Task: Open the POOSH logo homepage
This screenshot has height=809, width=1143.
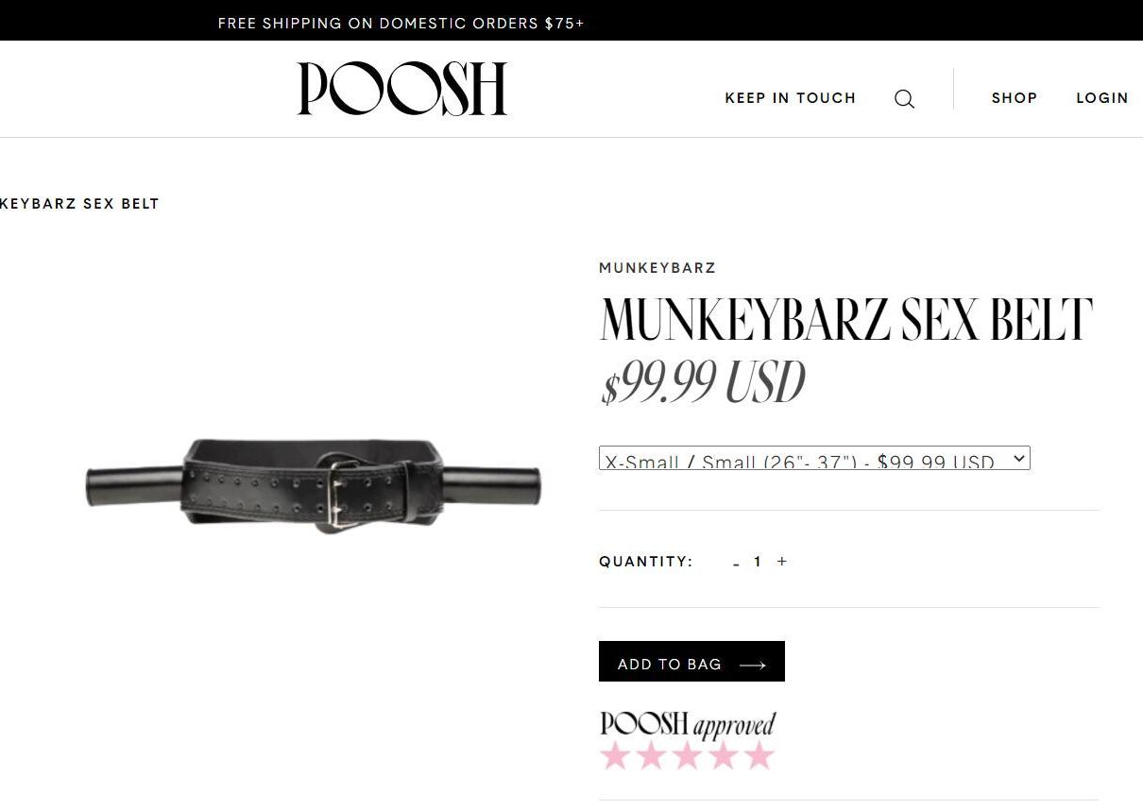Action: [x=402, y=89]
